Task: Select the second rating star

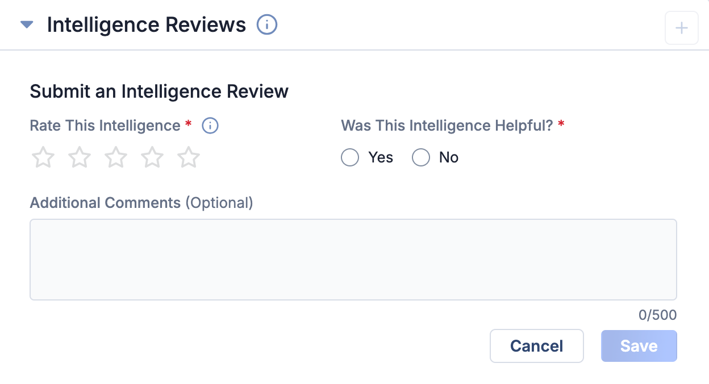Action: (x=79, y=157)
